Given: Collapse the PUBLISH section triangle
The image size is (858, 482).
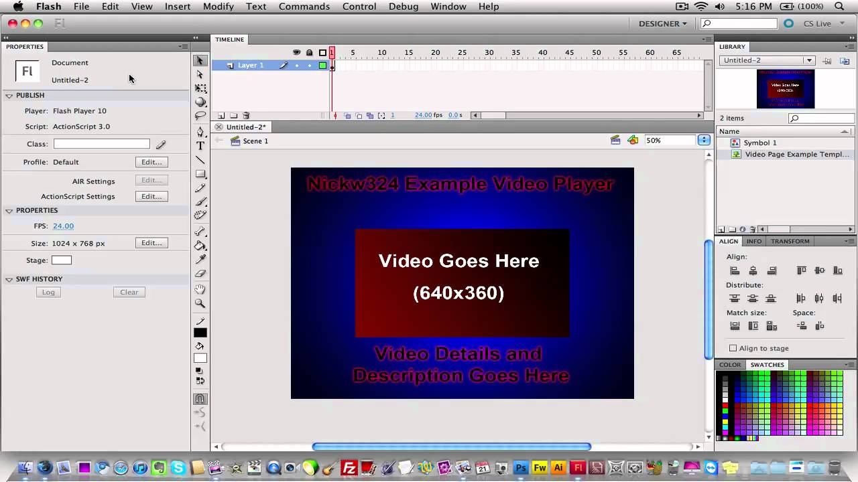Looking at the screenshot, I should coord(9,96).
